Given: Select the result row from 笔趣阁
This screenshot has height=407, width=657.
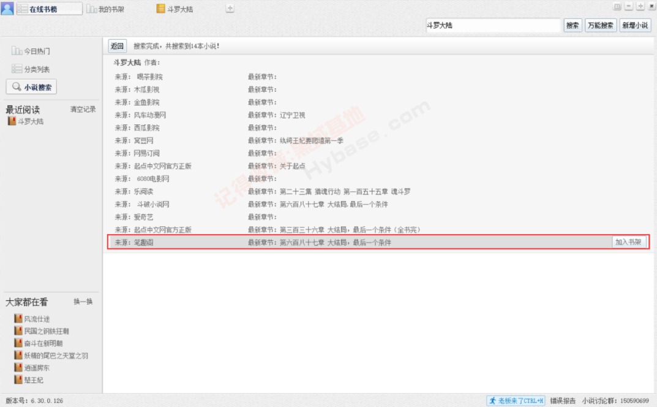Looking at the screenshot, I should [378, 242].
